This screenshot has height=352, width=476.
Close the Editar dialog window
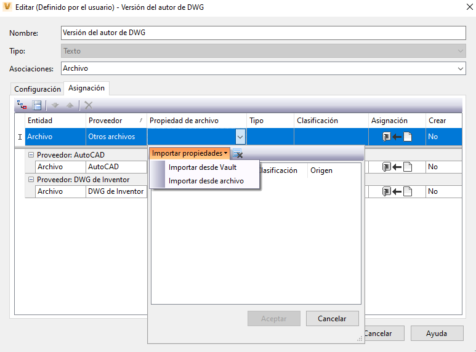click(469, 7)
